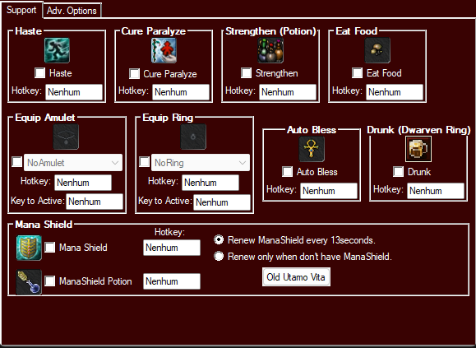Click the Strengthen potions icon
The width and height of the screenshot is (476, 348).
270,50
